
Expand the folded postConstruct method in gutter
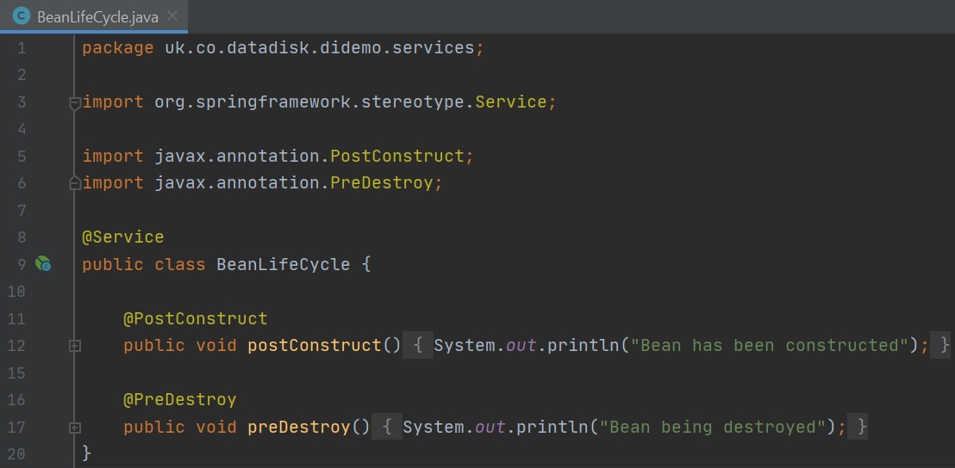tap(75, 346)
